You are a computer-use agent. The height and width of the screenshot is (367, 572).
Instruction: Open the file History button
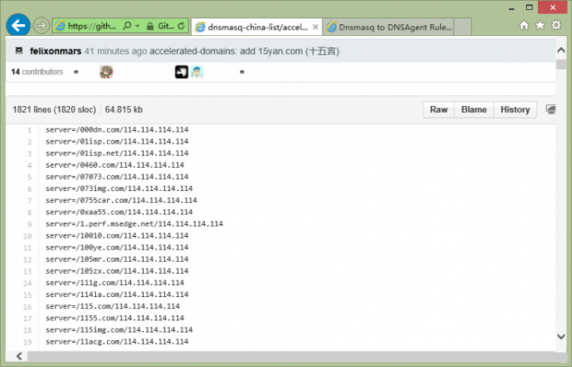(x=515, y=109)
